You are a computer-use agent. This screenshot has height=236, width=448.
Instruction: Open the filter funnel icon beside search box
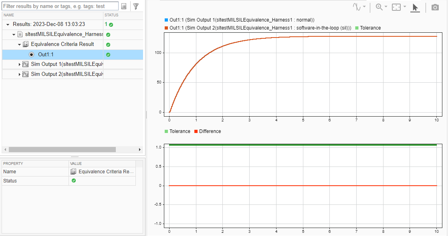(136, 6)
